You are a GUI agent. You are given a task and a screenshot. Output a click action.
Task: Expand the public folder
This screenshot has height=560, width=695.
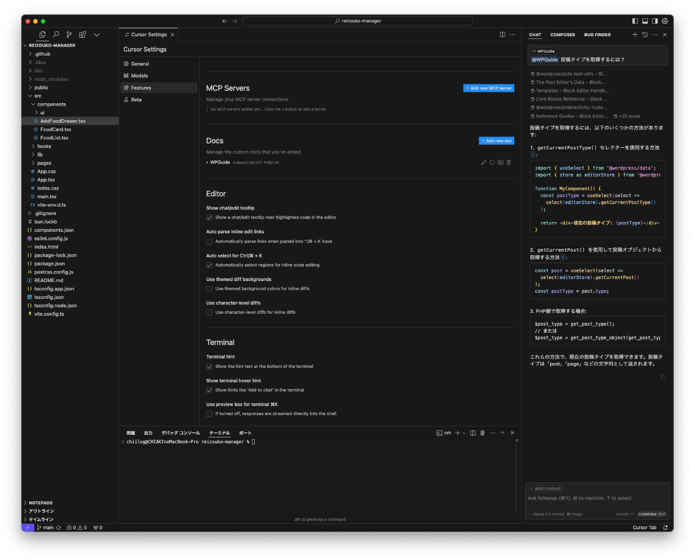pos(69,87)
